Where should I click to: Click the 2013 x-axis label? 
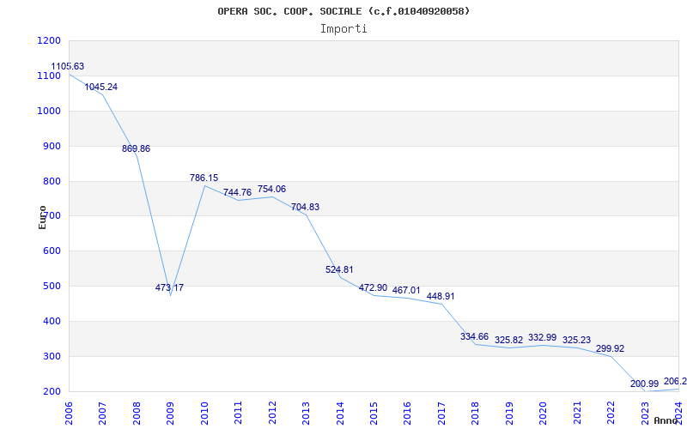[306, 412]
